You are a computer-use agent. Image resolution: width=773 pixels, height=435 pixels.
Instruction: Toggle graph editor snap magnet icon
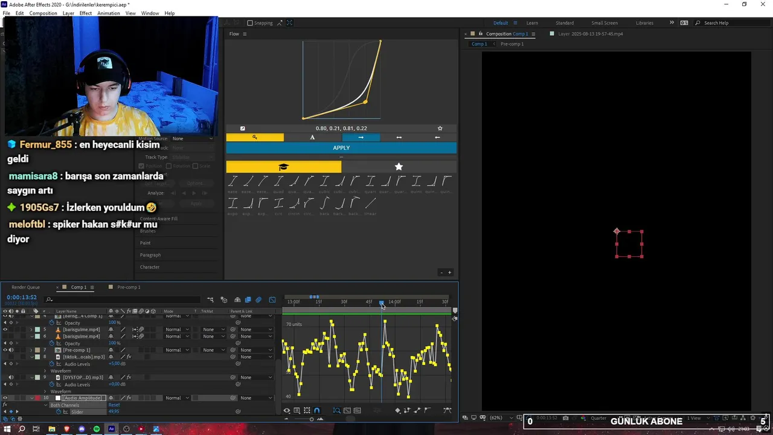pos(316,411)
